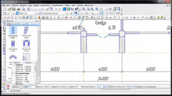Click the Свойства collapse button
172x96 pixels.
tap(20, 87)
